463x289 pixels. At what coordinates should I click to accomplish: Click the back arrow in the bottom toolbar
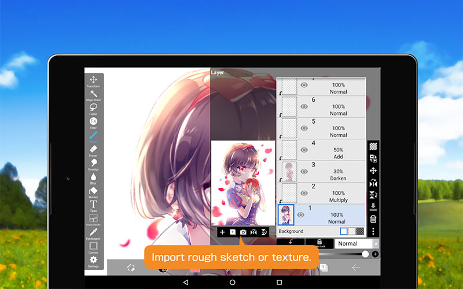point(356,268)
